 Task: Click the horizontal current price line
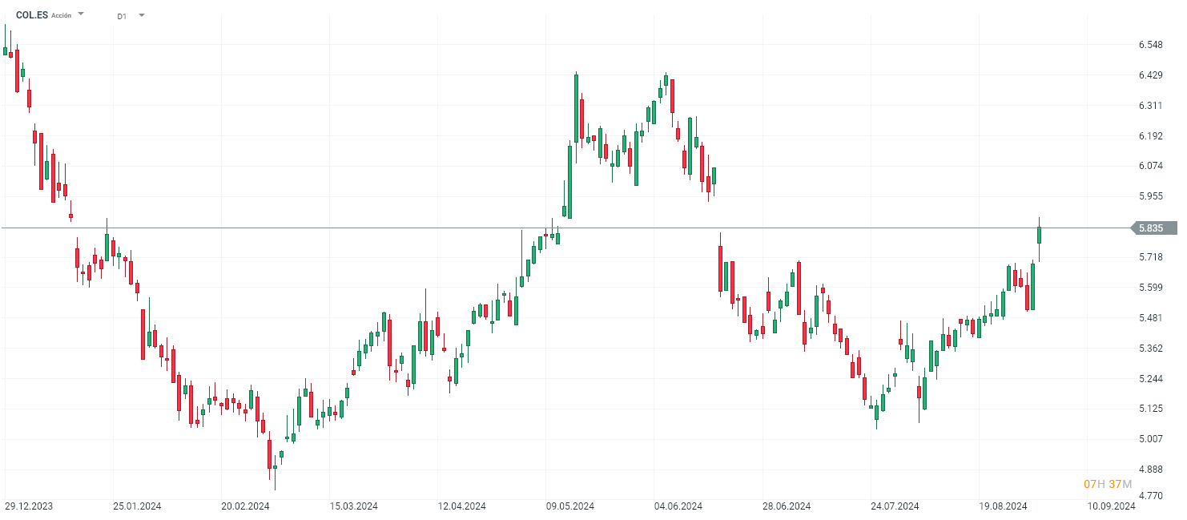(x=400, y=228)
